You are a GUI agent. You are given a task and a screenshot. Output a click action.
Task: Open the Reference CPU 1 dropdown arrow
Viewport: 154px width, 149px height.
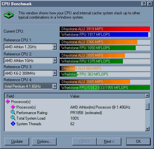[55, 47]
